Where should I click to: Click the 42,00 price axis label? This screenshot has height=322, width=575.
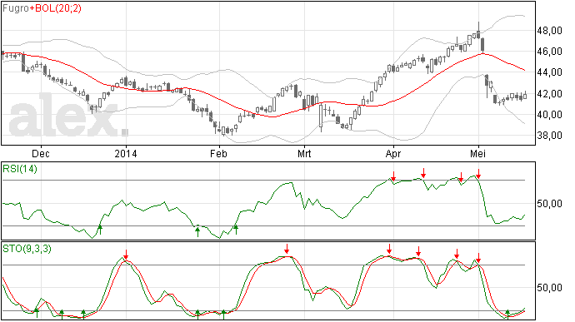click(549, 94)
